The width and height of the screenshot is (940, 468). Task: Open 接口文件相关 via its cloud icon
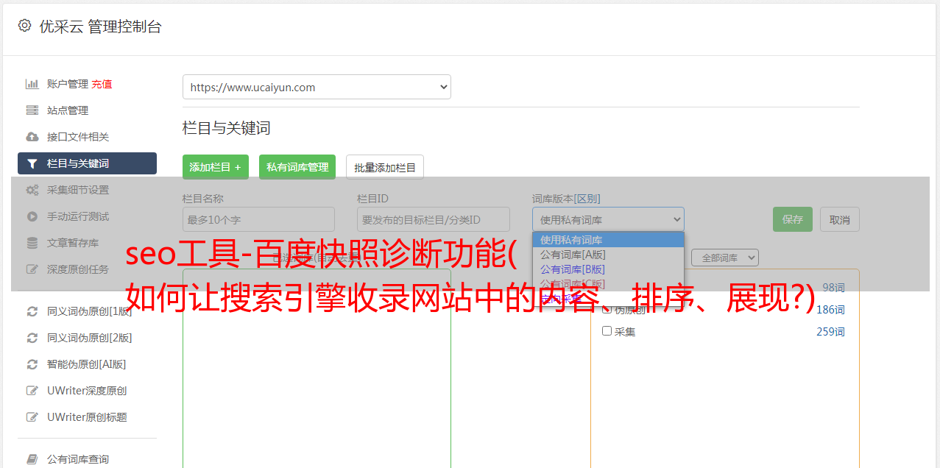pos(32,137)
